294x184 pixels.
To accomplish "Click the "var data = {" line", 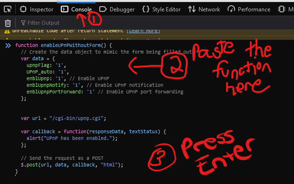I will click(x=38, y=59).
